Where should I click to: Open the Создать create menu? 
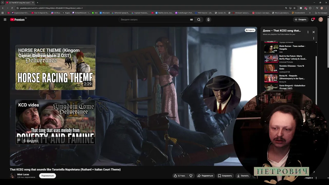tap(300, 20)
